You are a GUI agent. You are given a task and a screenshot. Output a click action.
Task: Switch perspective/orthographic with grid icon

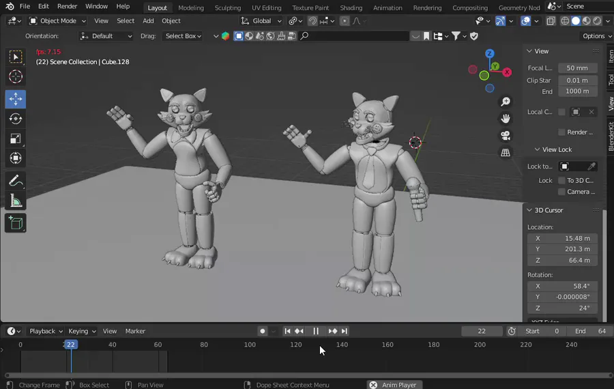coord(506,152)
